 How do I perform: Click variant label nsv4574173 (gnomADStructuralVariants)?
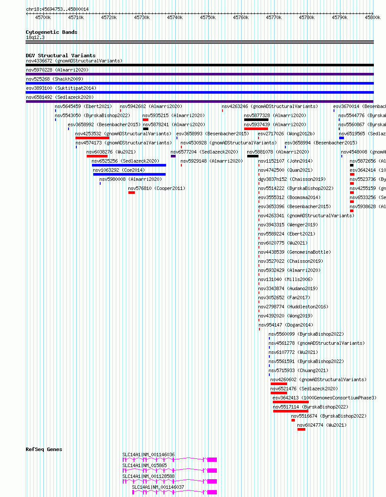124,143
